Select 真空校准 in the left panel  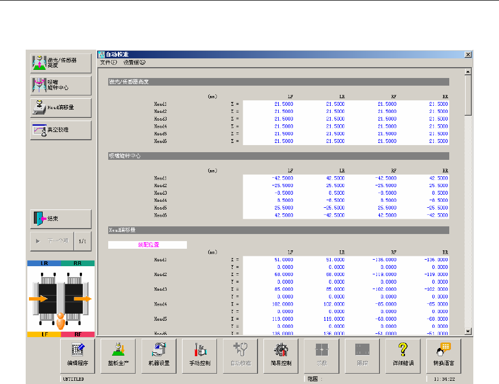click(61, 130)
